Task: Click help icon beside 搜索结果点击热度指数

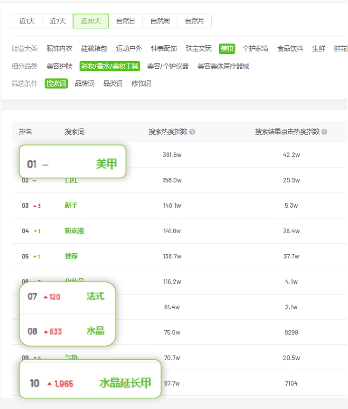Action: pos(324,132)
